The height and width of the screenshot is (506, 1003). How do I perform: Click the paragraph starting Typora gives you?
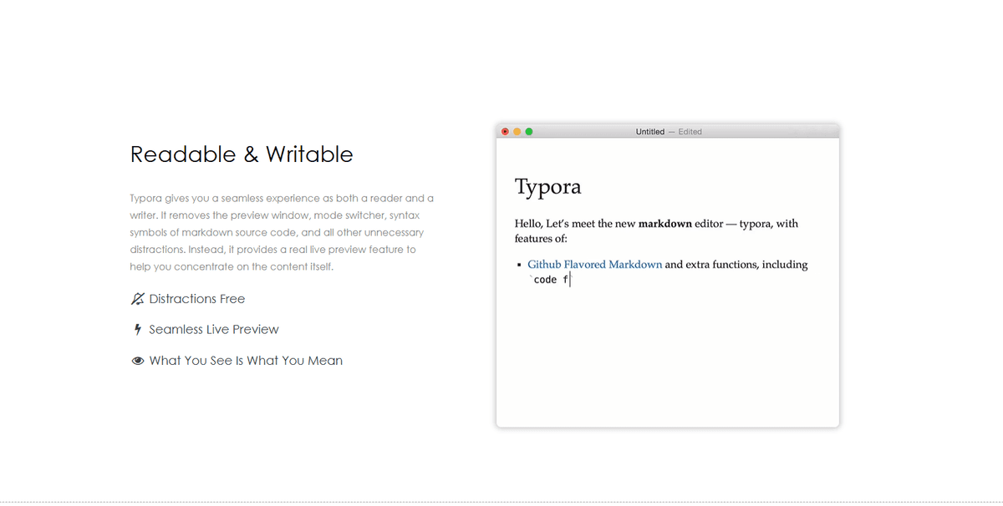[x=282, y=233]
